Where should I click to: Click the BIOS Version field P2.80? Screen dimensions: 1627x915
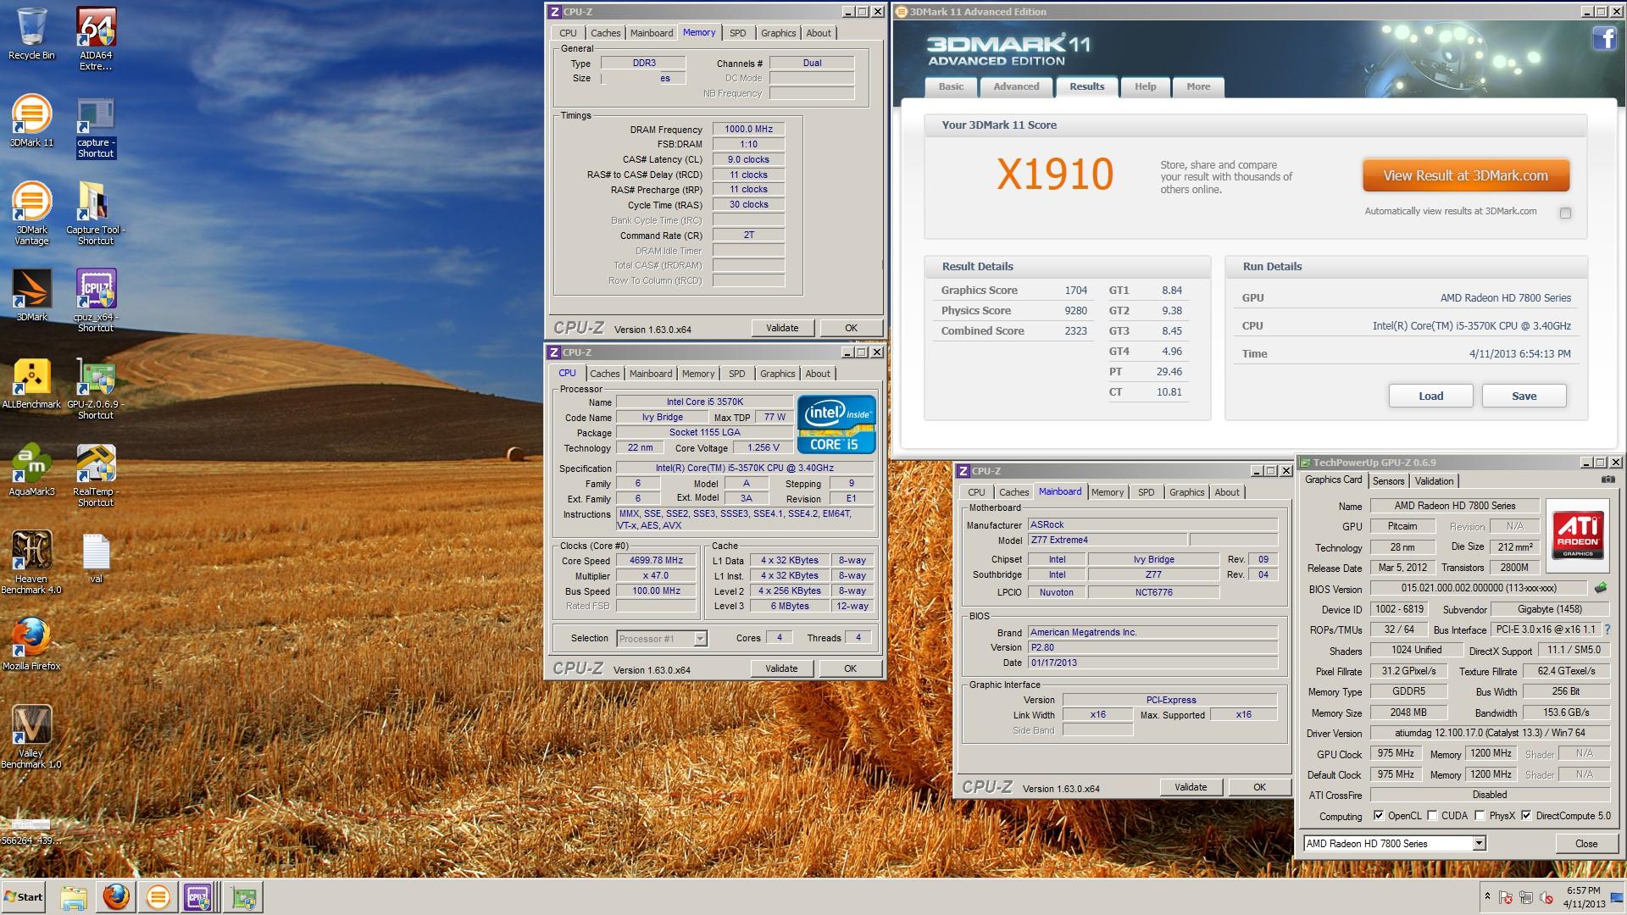point(1152,647)
